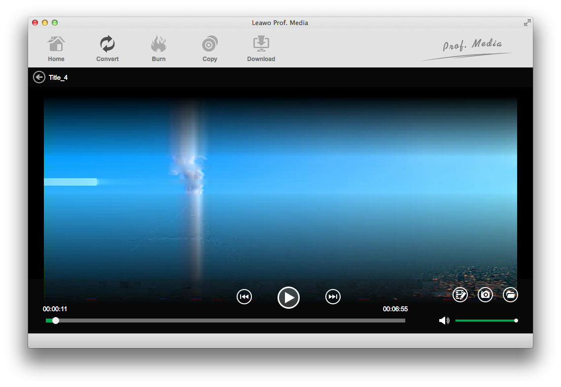Open the snapshot folder icon
Viewport: 561px width, 387px height.
510,295
